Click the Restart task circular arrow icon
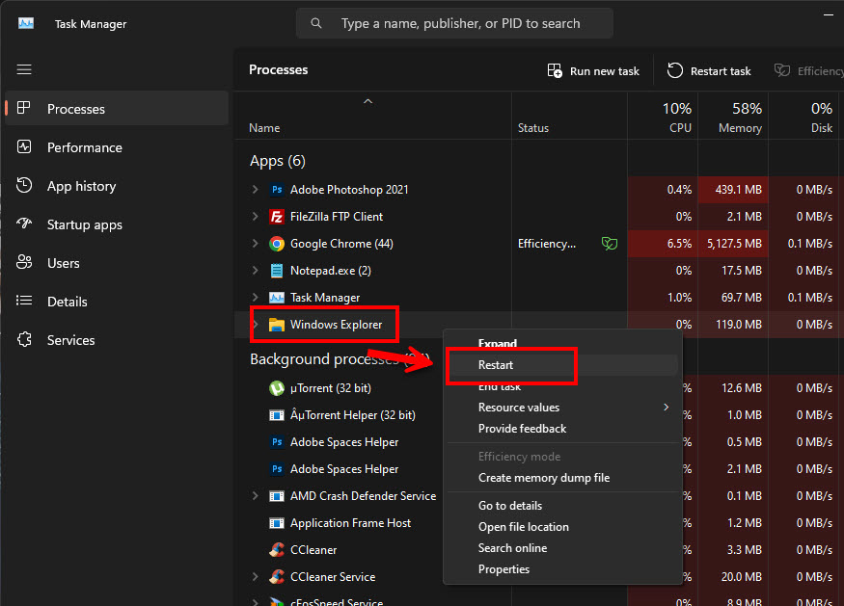The width and height of the screenshot is (844, 606). [x=675, y=70]
